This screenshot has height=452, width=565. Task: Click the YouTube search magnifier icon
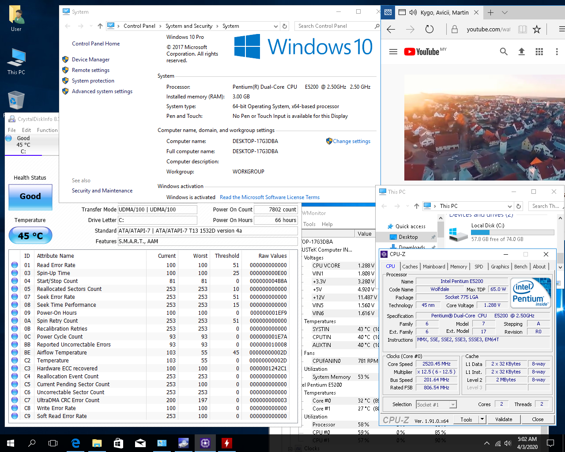click(x=504, y=52)
